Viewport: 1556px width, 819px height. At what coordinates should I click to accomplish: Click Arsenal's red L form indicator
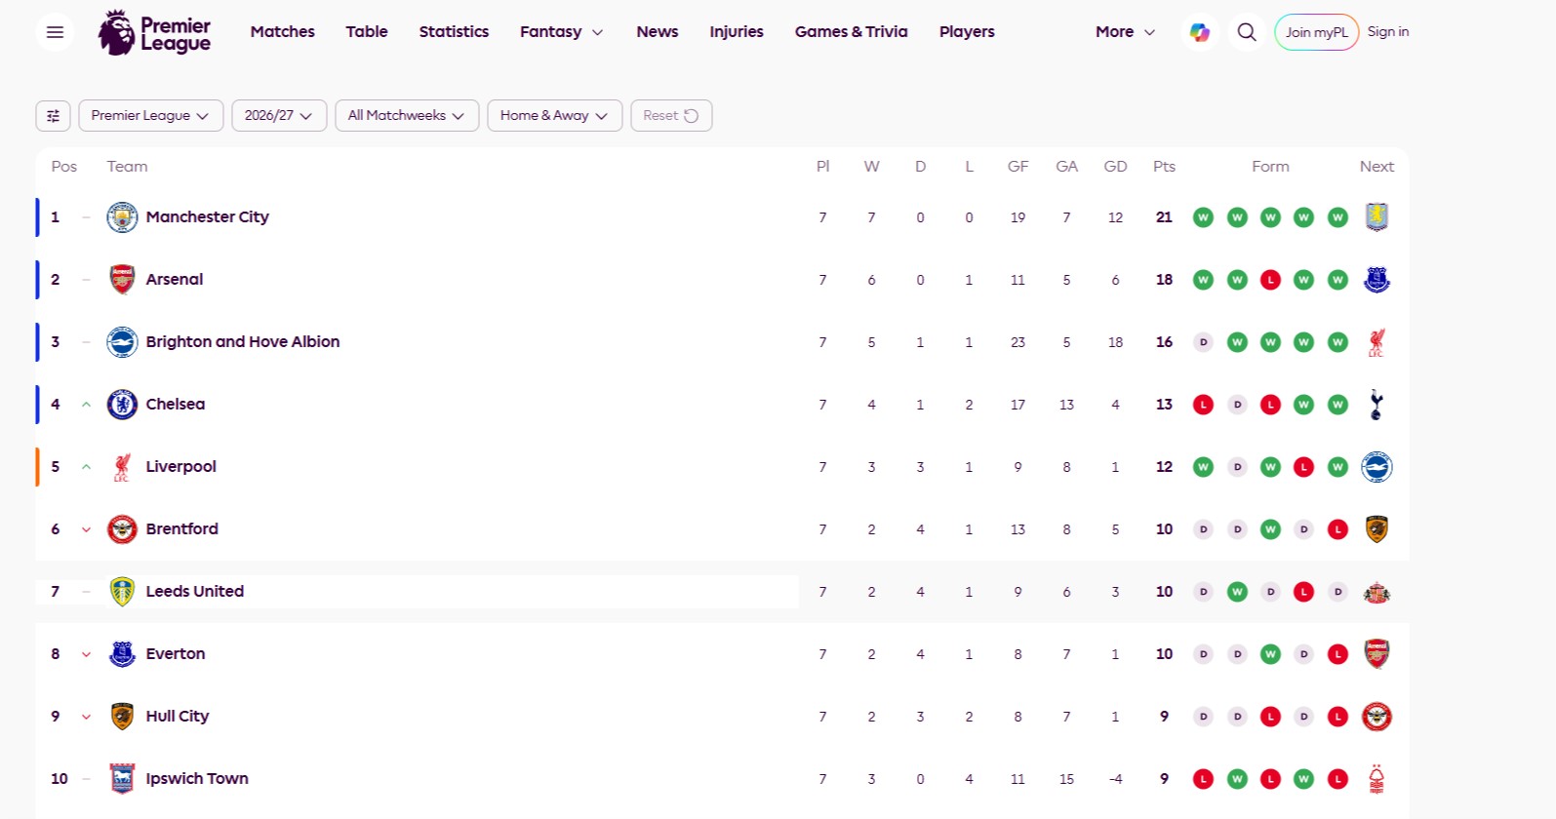point(1270,280)
